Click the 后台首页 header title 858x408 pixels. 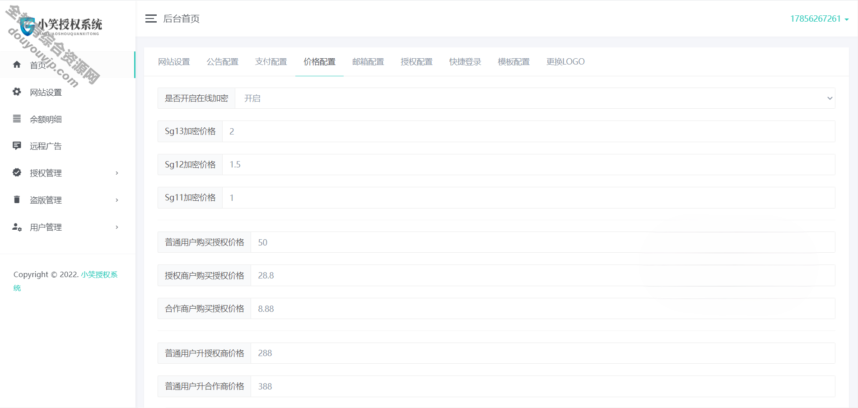(x=181, y=19)
